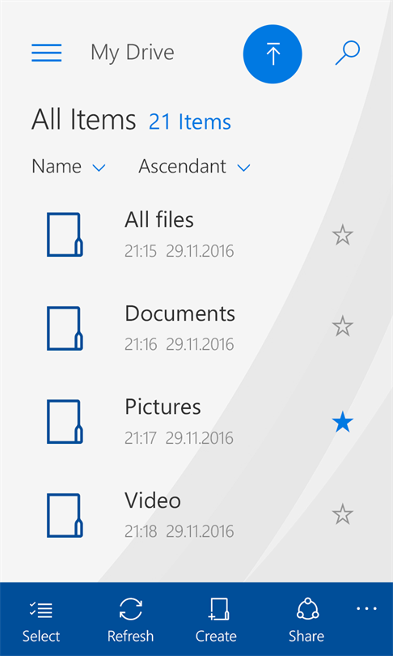Image resolution: width=393 pixels, height=656 pixels.
Task: Star the Video folder
Action: pyautogui.click(x=343, y=514)
